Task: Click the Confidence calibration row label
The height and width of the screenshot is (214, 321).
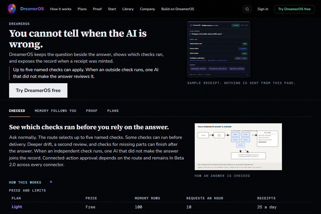Action: click(x=197, y=58)
